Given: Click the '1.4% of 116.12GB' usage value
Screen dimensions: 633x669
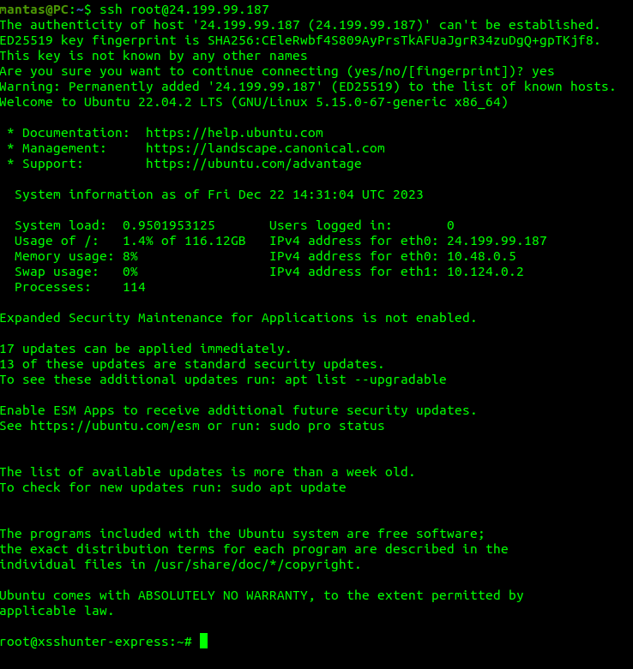Looking at the screenshot, I should [184, 241].
